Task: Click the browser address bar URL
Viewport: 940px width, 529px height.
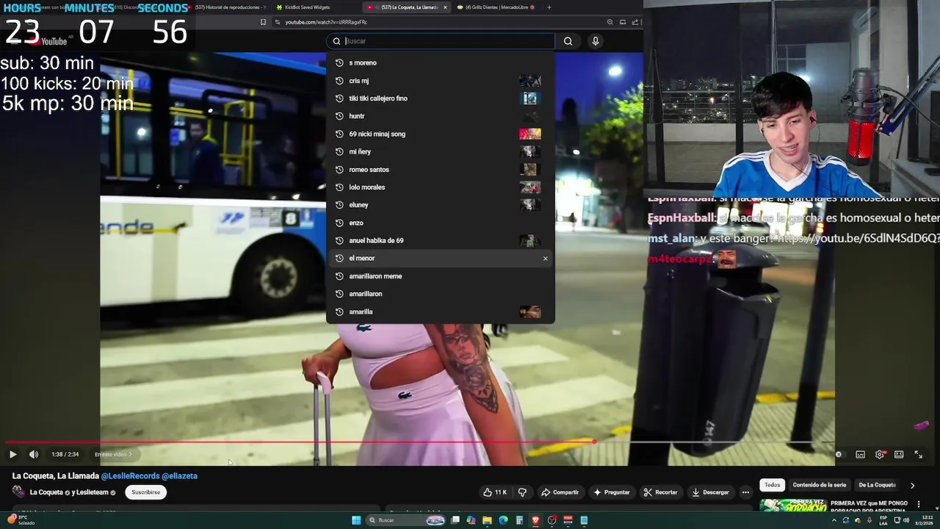Action: [x=326, y=22]
